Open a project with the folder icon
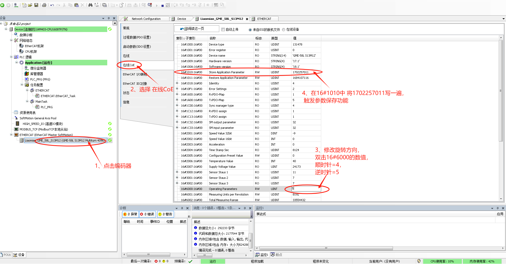506x264 pixels. pos(30,5)
